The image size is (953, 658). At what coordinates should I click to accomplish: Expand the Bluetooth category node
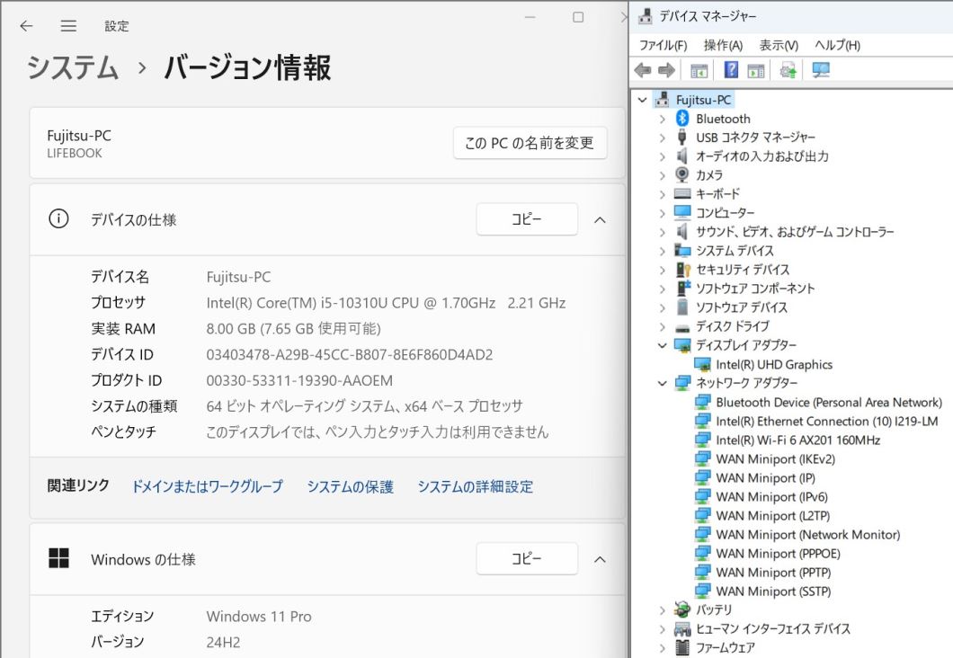[663, 119]
